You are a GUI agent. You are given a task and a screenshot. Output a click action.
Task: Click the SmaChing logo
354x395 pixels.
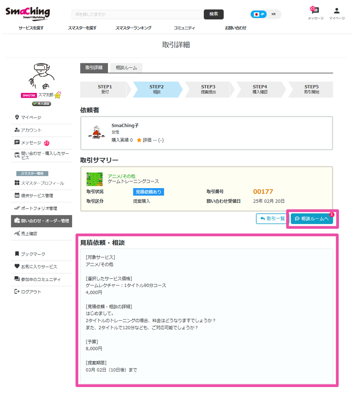pyautogui.click(x=28, y=13)
